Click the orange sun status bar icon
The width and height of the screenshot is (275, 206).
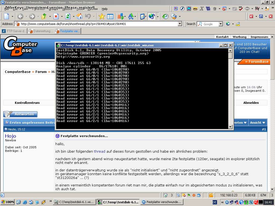tap(194, 195)
